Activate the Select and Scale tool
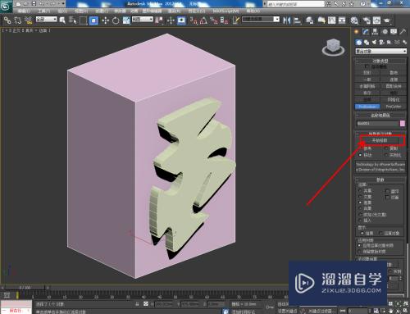This screenshot has height=314, width=410. 126,20
